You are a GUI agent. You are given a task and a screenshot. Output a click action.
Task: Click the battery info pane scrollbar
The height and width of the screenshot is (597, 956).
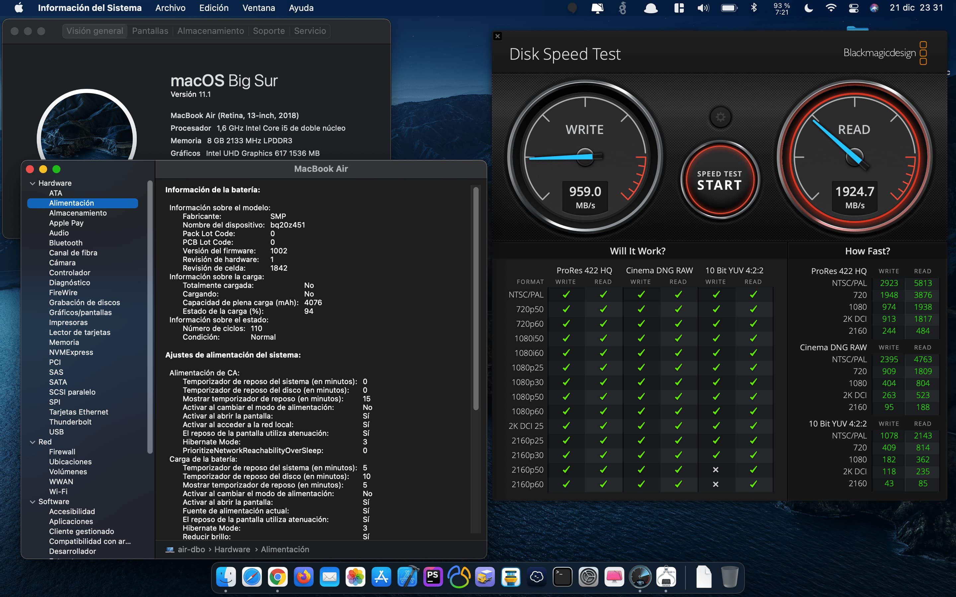[x=476, y=298]
